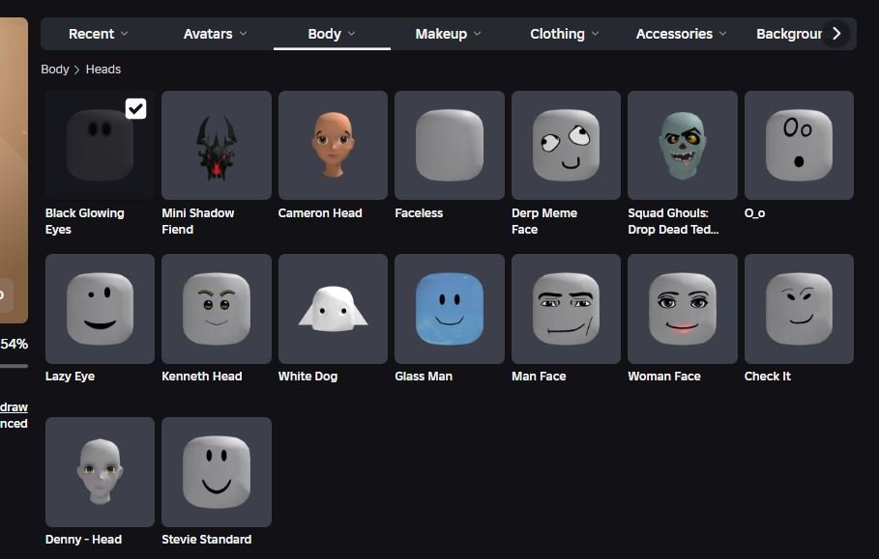Image resolution: width=879 pixels, height=559 pixels.
Task: Uncheck the Black Glowing Eyes checkbox
Action: click(135, 108)
